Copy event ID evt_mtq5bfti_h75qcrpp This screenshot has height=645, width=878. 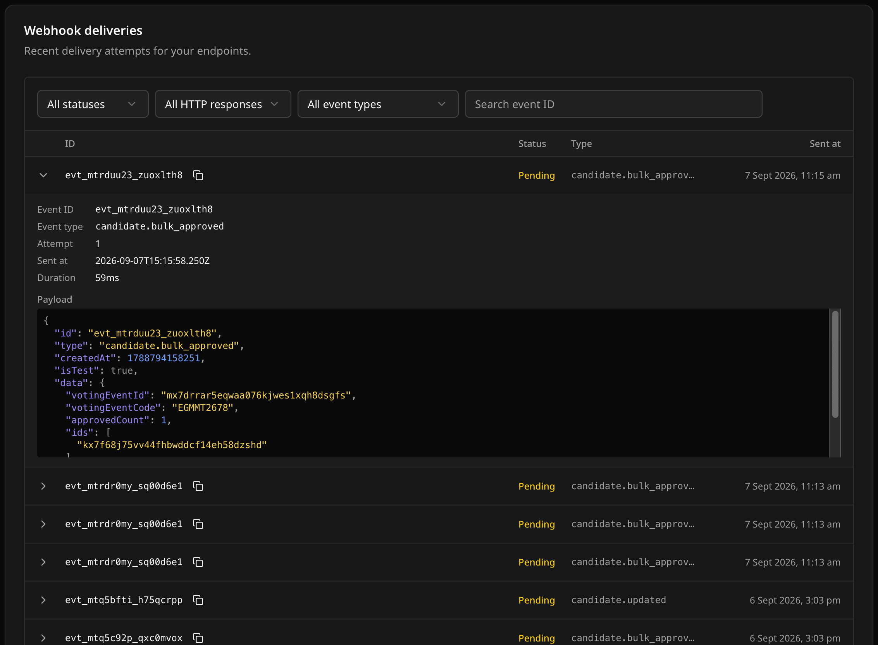198,600
